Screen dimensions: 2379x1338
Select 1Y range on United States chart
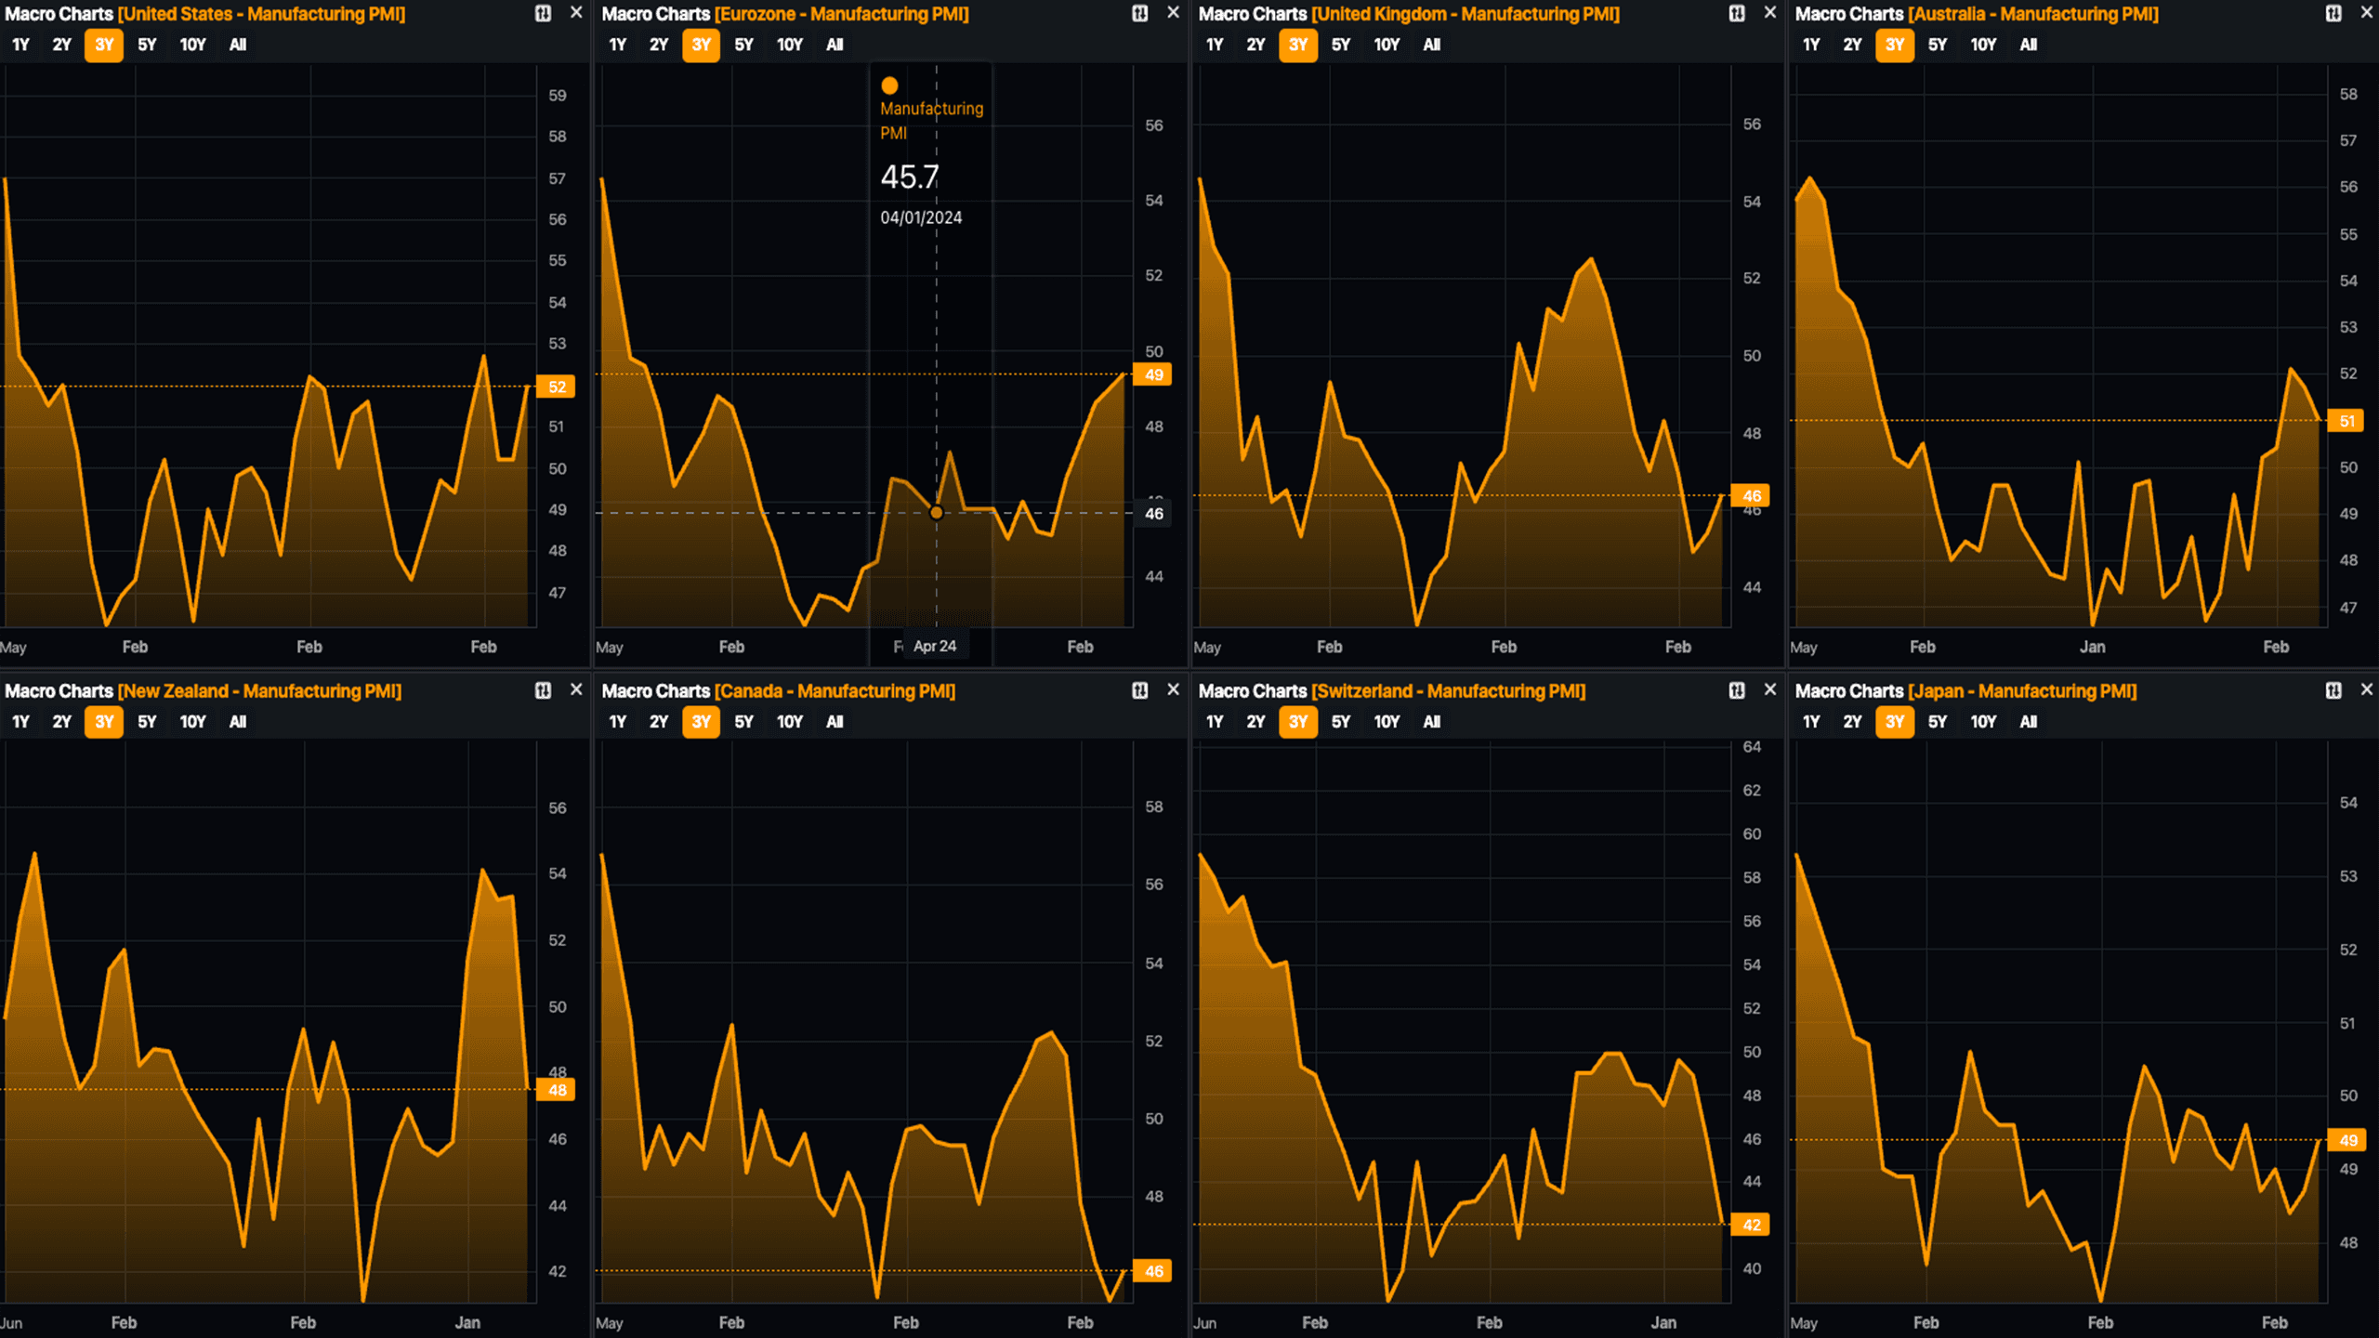(x=20, y=45)
